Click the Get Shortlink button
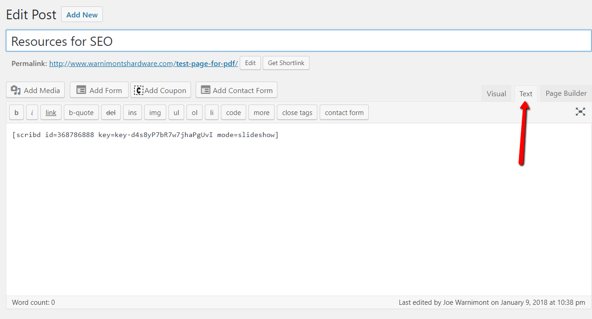592x319 pixels. (x=286, y=63)
